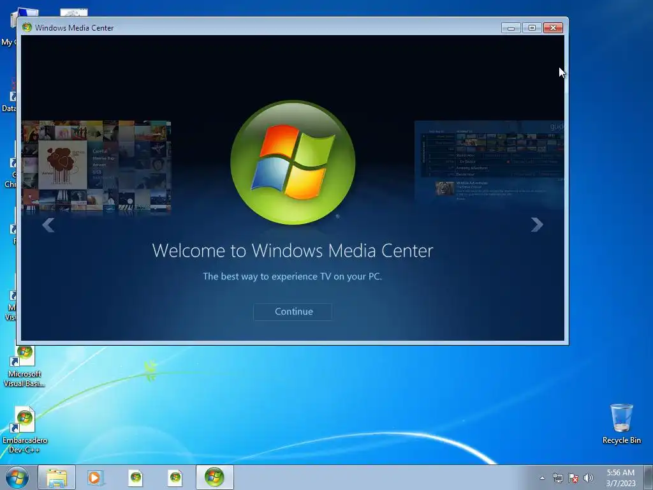Select the Recycle Bin desktop icon
Viewport: 653px width, 490px height.
pyautogui.click(x=621, y=424)
